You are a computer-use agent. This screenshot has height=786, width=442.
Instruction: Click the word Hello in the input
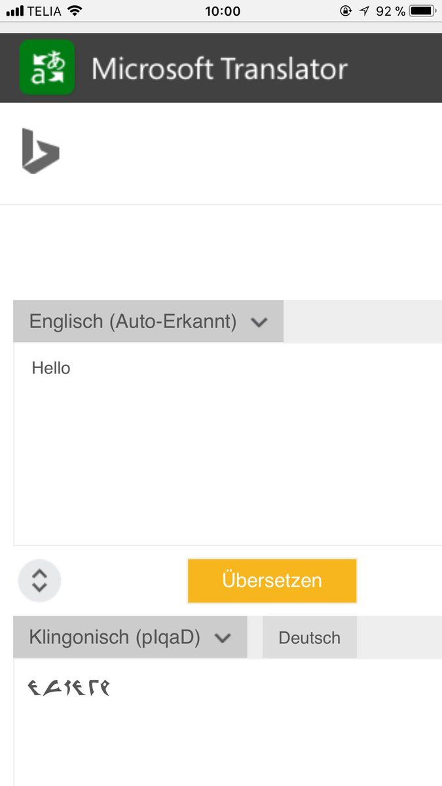point(51,368)
